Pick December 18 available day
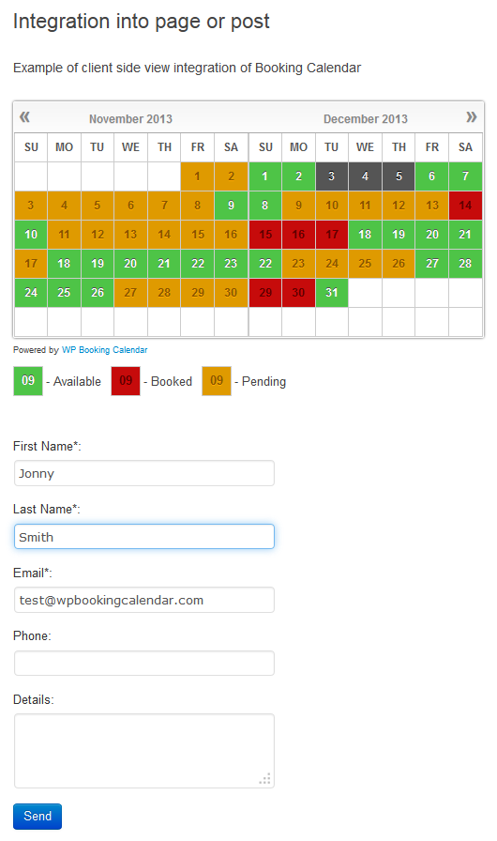497x841 pixels. click(365, 235)
